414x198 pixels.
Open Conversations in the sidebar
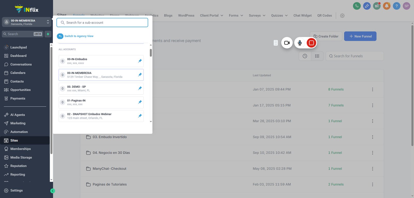coord(21,64)
